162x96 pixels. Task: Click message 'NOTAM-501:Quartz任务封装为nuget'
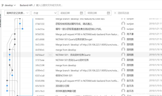coord(74,39)
